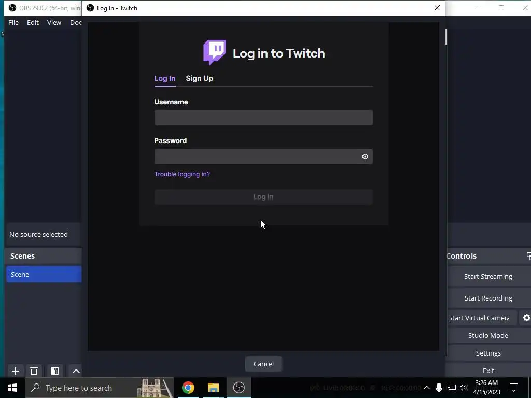Click the taskbar search box
This screenshot has width=531, height=398.
[100, 388]
